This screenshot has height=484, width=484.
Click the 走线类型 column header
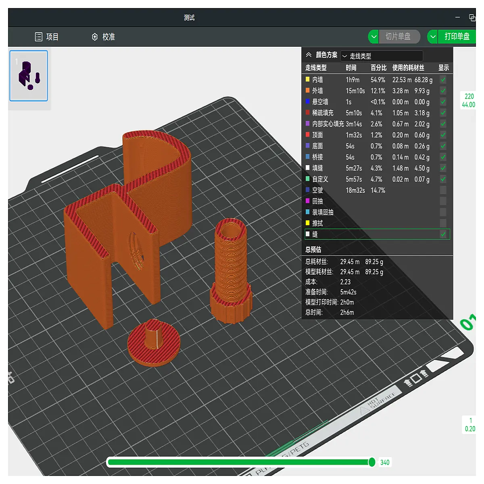(316, 68)
